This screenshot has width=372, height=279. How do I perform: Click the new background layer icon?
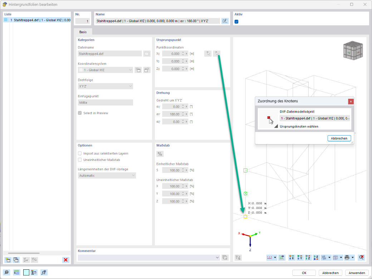8,260
